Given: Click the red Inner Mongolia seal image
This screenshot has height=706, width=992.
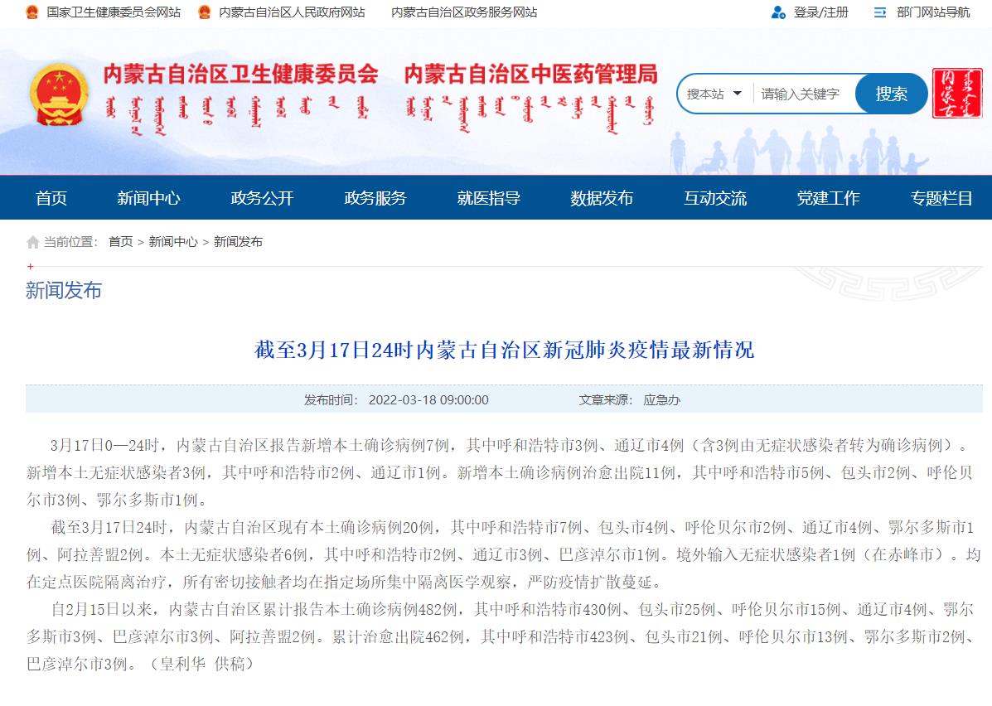Looking at the screenshot, I should [x=957, y=94].
